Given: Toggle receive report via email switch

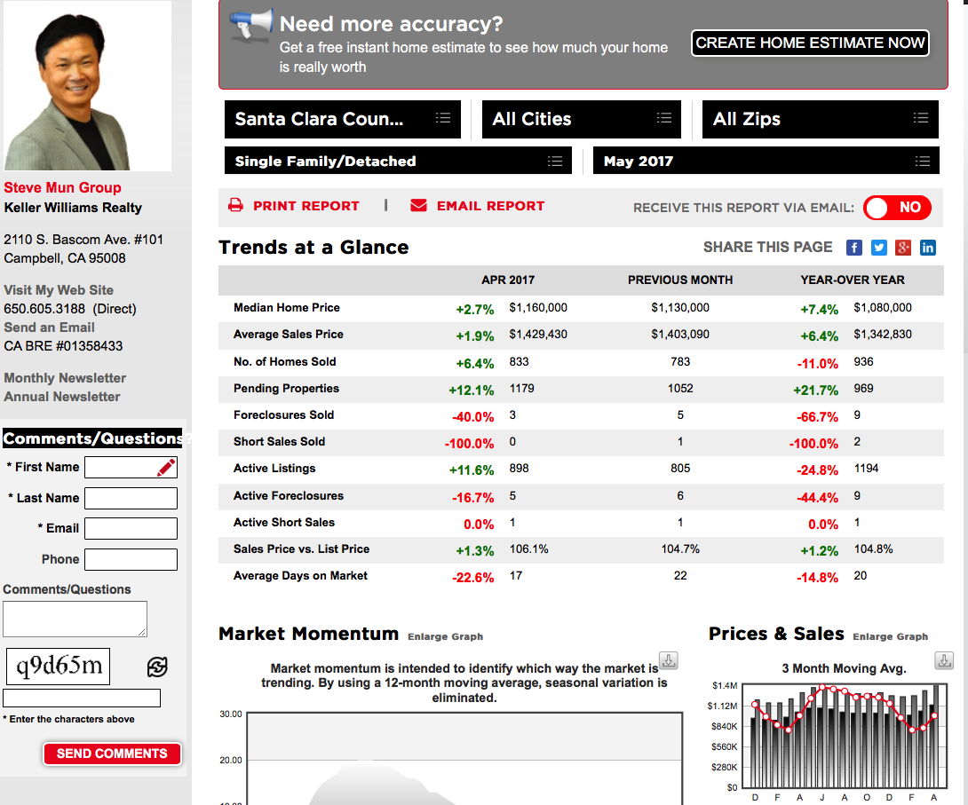Looking at the screenshot, I should [x=897, y=208].
